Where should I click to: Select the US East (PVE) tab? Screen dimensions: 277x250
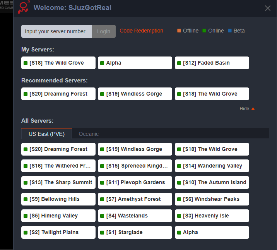(x=46, y=134)
